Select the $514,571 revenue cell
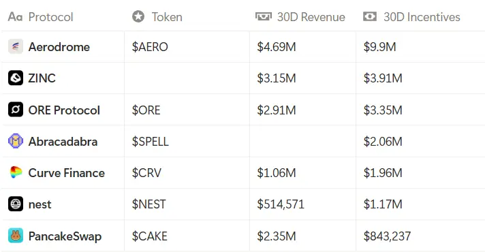 [x=302, y=204]
